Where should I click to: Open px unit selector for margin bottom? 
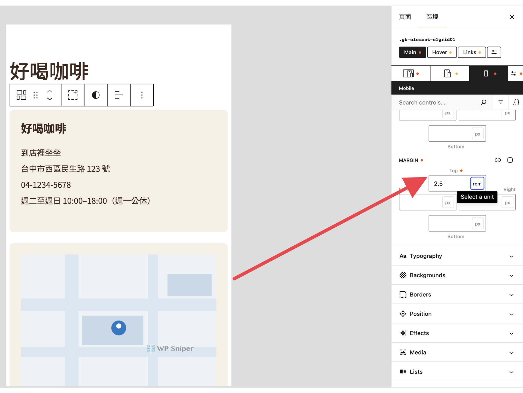tap(478, 224)
